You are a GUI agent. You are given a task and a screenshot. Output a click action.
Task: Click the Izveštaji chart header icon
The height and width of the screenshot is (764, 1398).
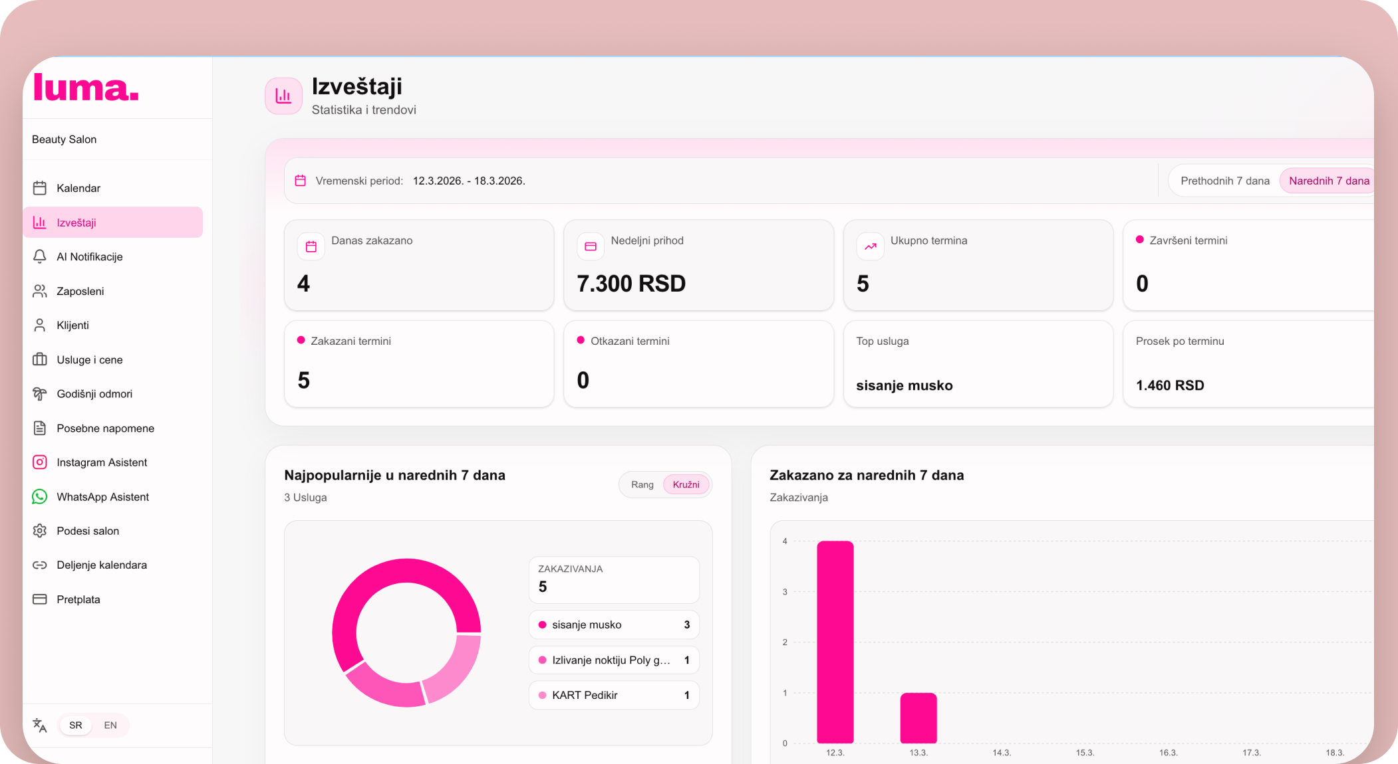coord(284,96)
